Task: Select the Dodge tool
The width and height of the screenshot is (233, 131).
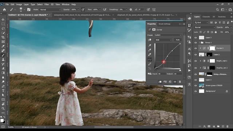Action: click(3, 82)
